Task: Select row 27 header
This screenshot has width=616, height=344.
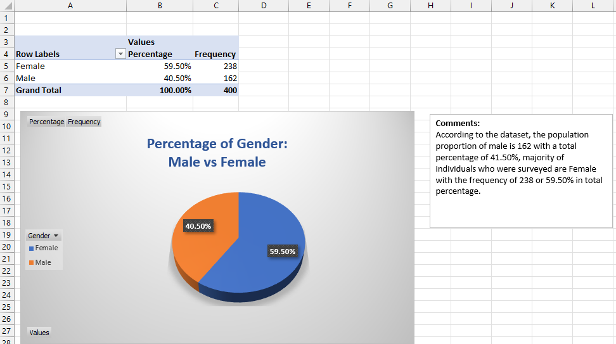Action: point(7,331)
